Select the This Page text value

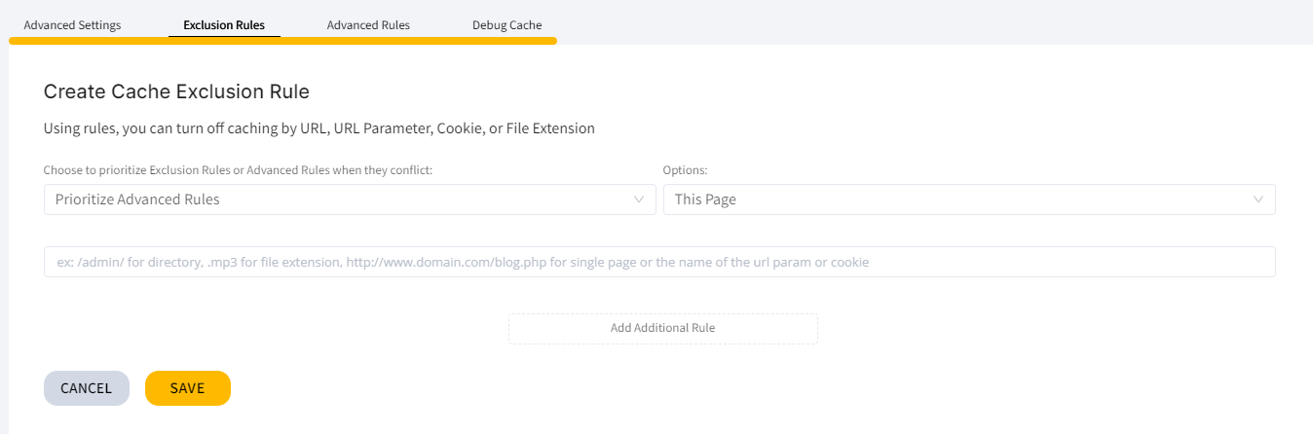coord(705,199)
